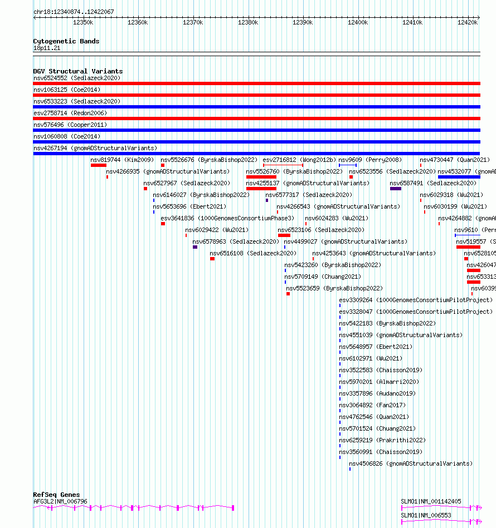Screen dimensions: 496x528
Task: Click the red bar under nsv819744 (Kim2009)
Action: click(99, 165)
